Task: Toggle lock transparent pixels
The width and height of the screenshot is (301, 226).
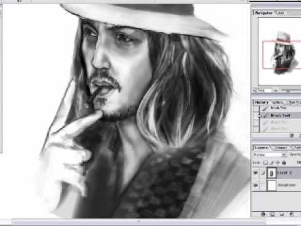Action: [265, 163]
